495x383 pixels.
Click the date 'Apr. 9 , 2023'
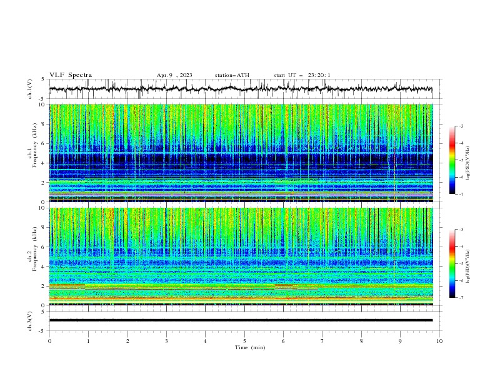point(174,75)
